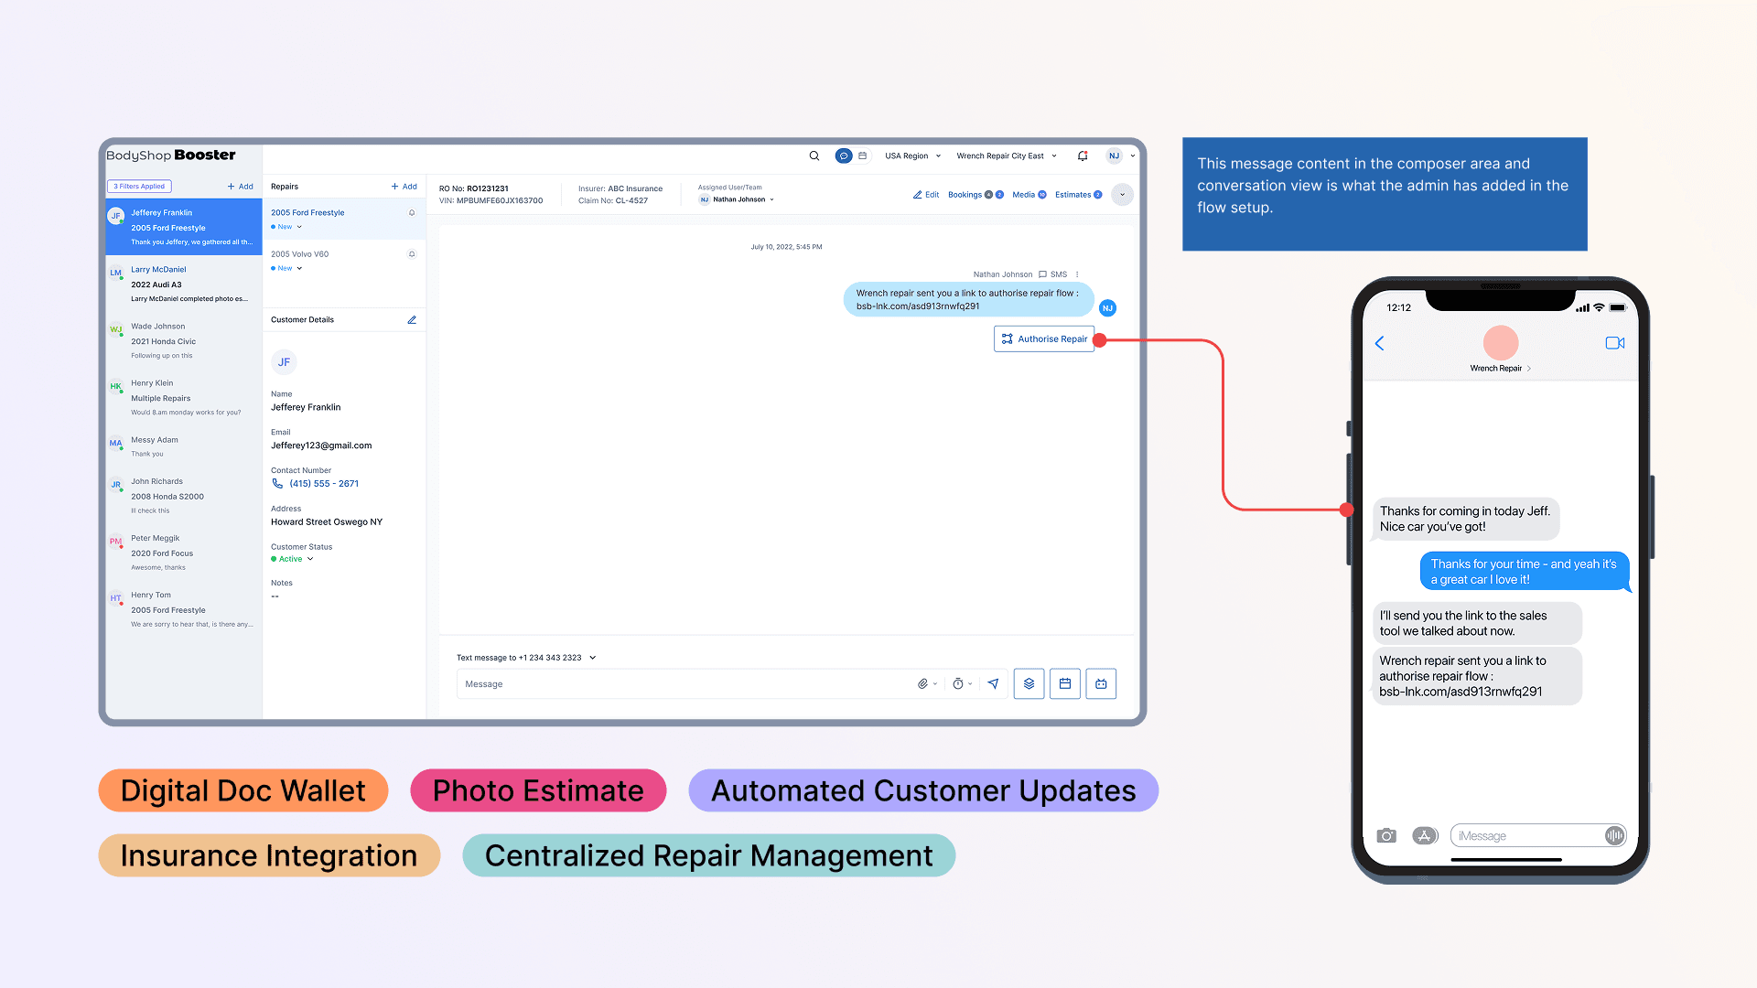1757x988 pixels.
Task: Select the Jefferey Franklin conversation
Action: coord(184,227)
